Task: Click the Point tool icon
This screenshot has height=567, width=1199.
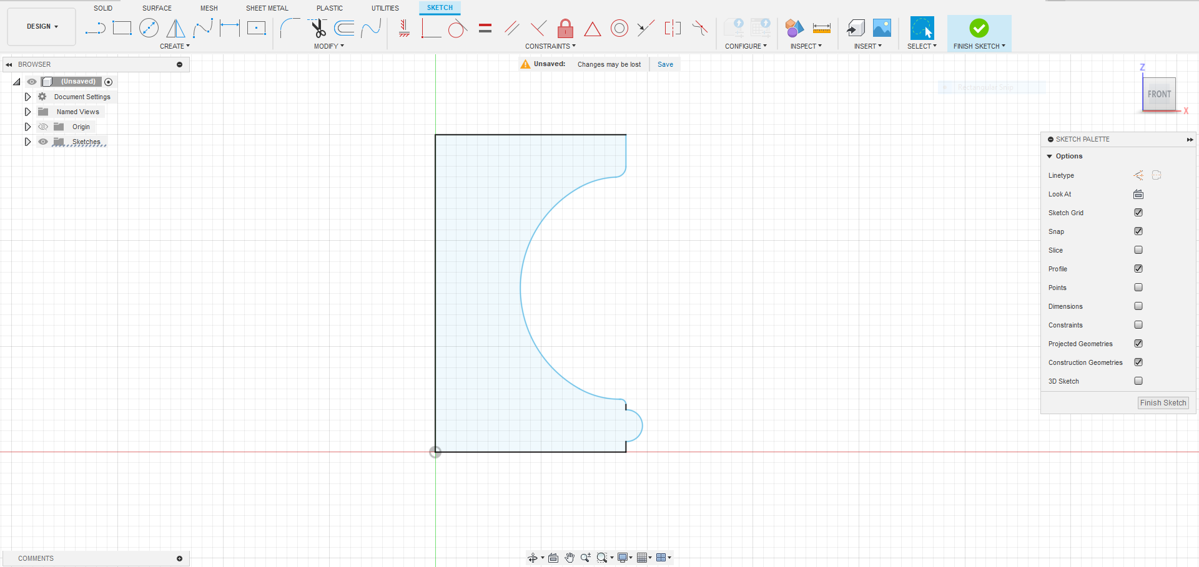Action: click(x=257, y=28)
